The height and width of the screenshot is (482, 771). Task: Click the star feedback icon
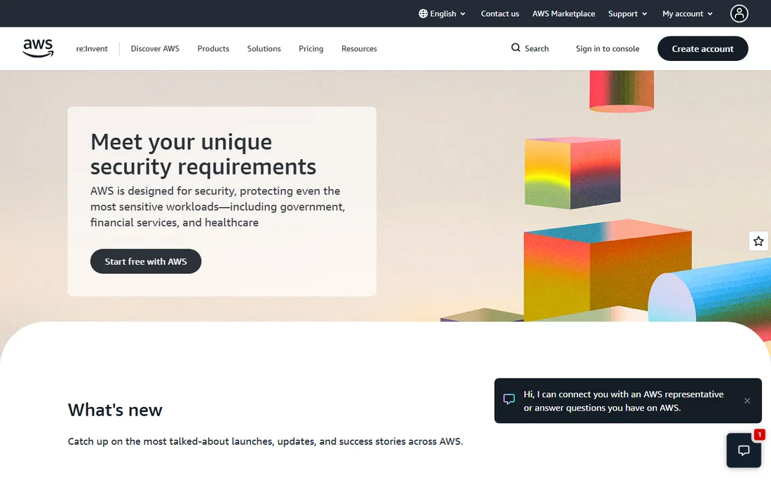(x=758, y=241)
